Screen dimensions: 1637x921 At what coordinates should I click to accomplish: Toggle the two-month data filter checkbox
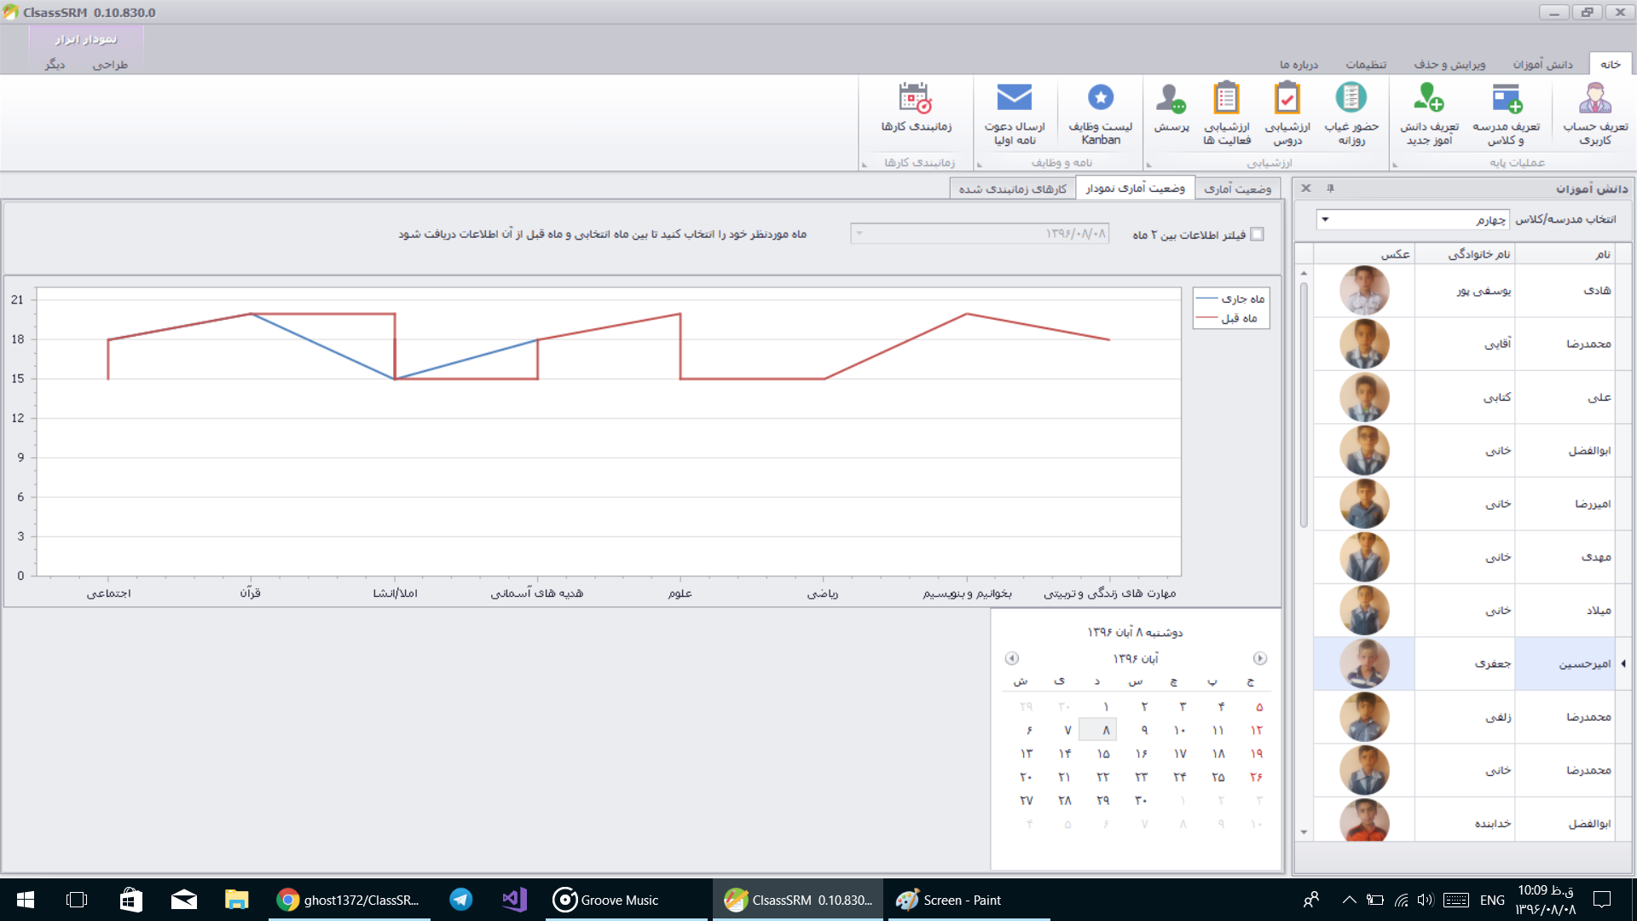[1257, 235]
